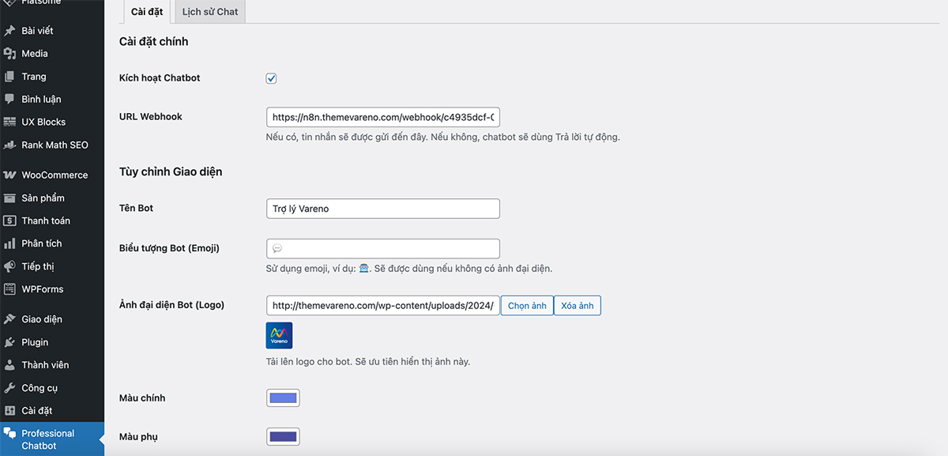
Task: Click the URL Webhook input field
Action: [383, 117]
